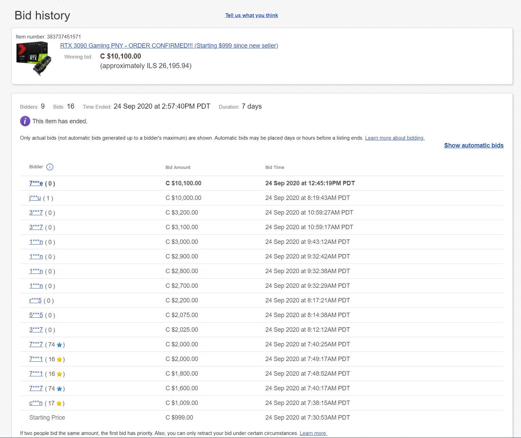Click the bid time '24 Sep 2020 at 7:38:15AM PDT'
Image resolution: width=521 pixels, height=438 pixels.
point(308,403)
